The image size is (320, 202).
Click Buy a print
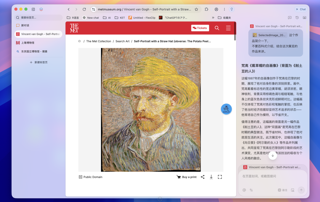click(x=187, y=177)
